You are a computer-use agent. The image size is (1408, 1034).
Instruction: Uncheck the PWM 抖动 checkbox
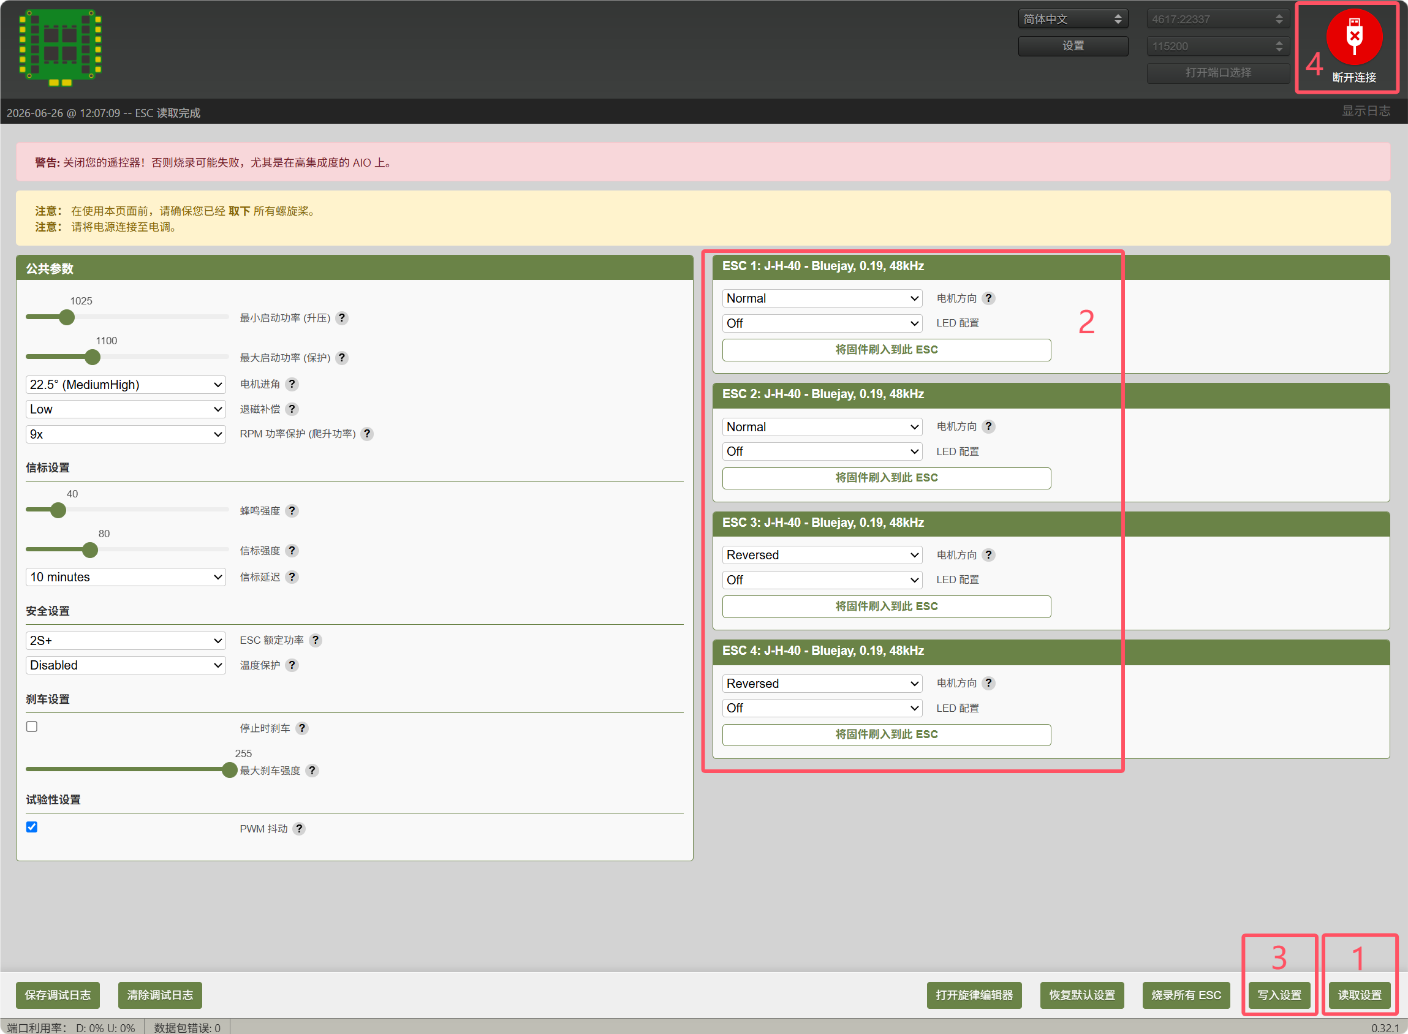(32, 828)
